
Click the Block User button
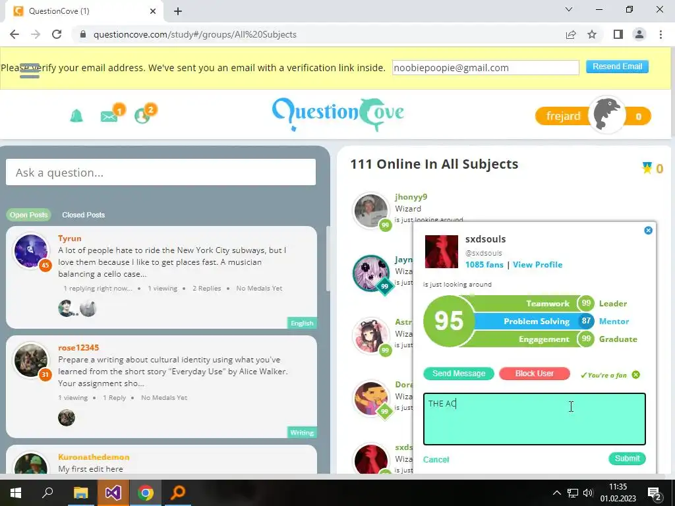tap(534, 374)
